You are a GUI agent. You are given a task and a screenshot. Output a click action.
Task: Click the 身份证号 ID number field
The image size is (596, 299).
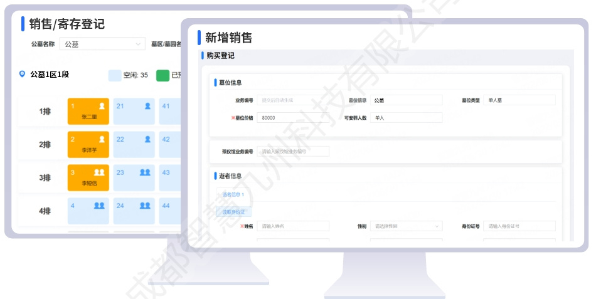tap(519, 226)
